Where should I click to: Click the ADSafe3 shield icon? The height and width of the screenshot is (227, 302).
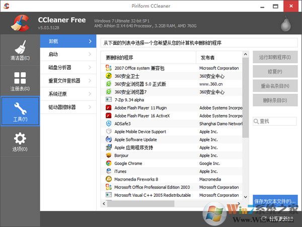tap(109, 124)
